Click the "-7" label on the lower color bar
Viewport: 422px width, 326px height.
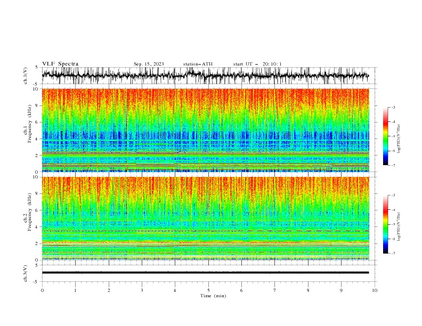[393, 253]
